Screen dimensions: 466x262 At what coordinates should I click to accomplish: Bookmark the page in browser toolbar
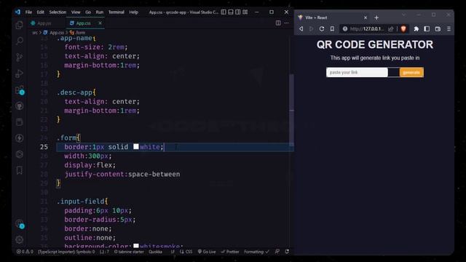coord(332,29)
